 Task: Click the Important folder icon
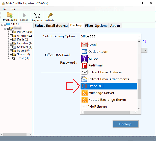pyautogui.click(x=14, y=43)
